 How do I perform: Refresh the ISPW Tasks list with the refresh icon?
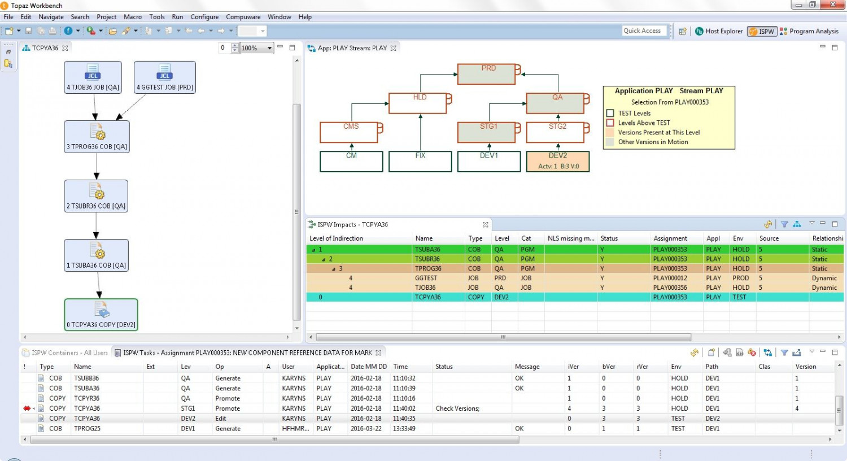[x=695, y=353]
